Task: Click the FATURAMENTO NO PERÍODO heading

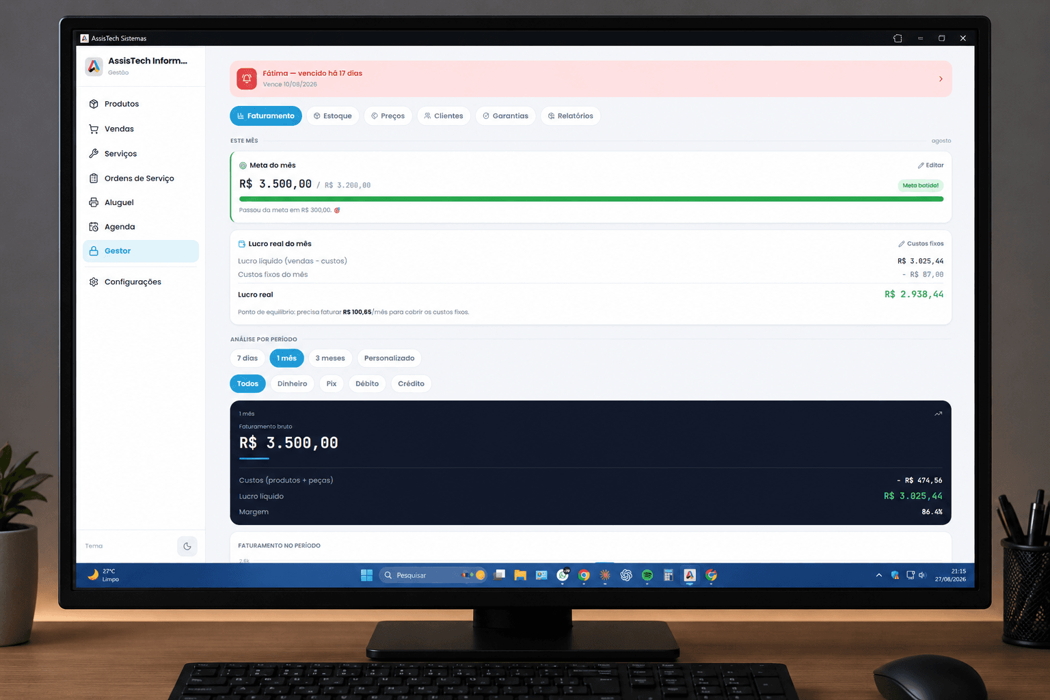Action: [279, 546]
